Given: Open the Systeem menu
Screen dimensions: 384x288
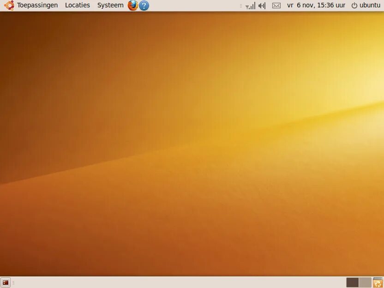Looking at the screenshot, I should point(110,6).
